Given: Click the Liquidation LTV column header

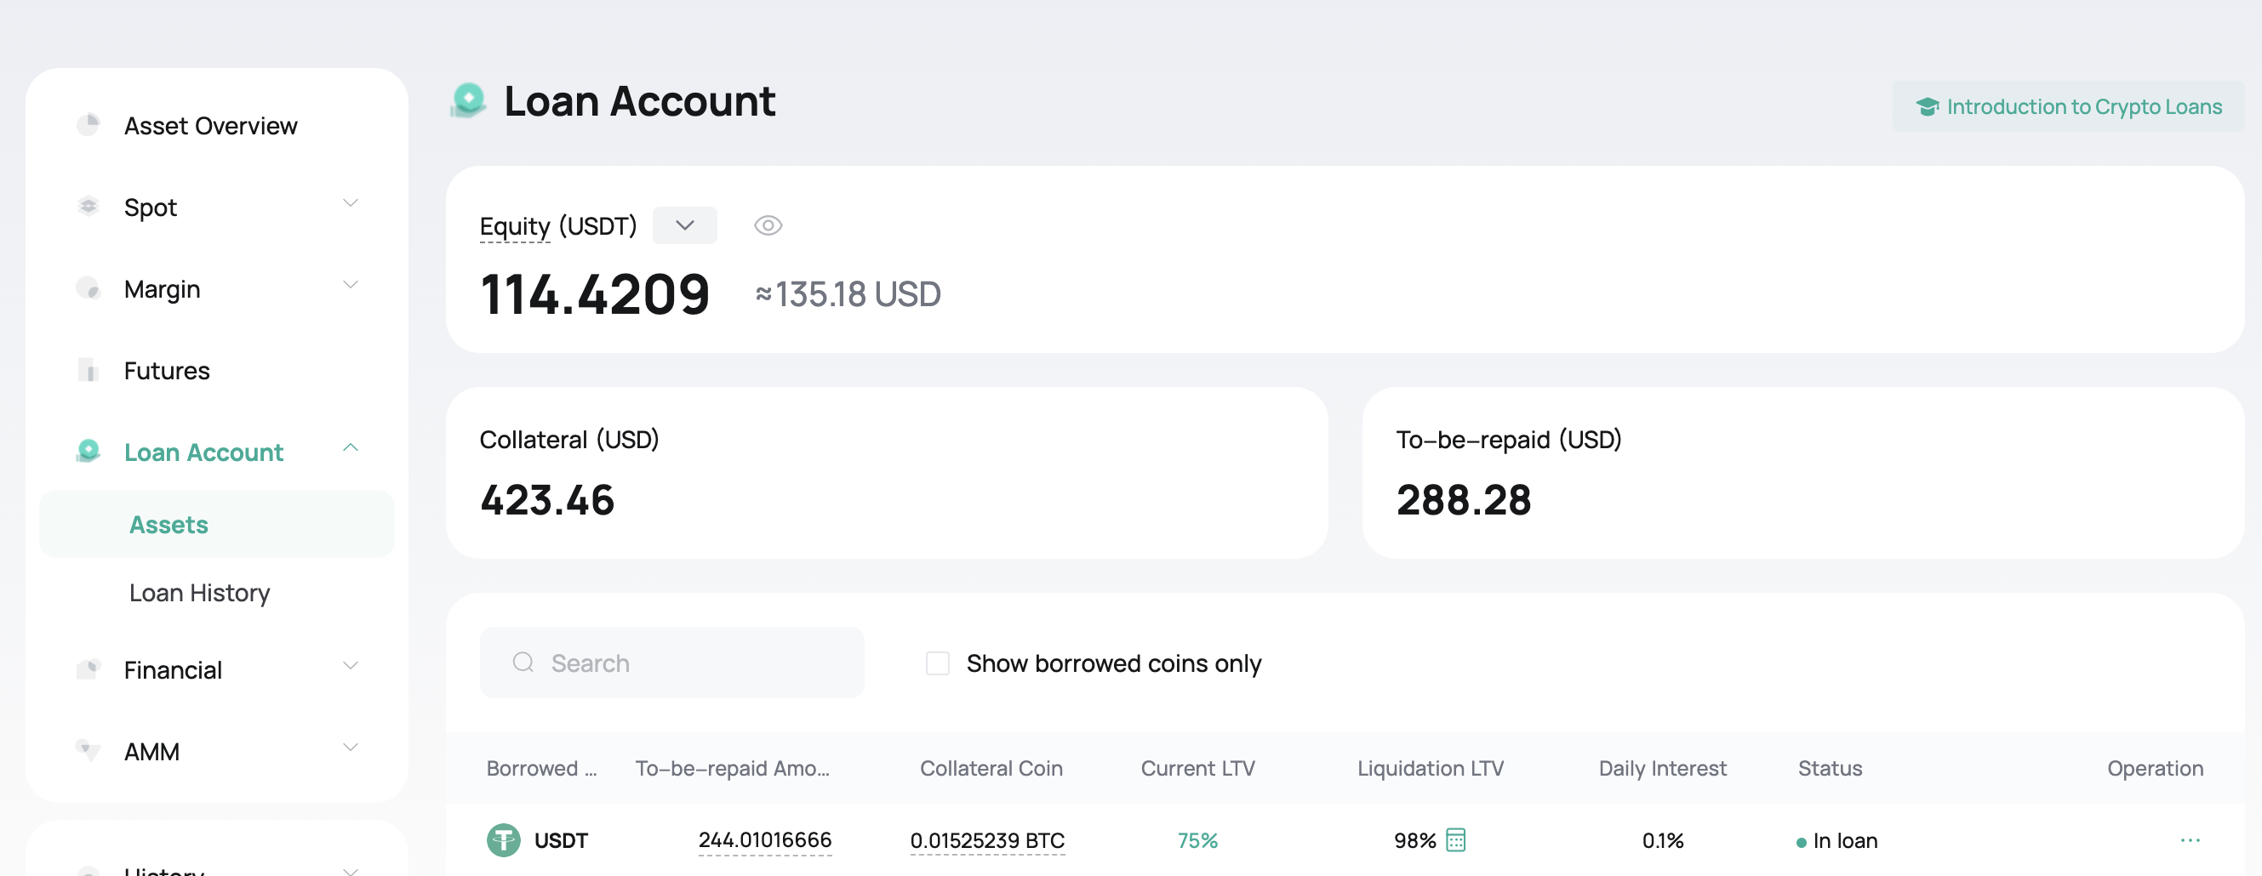Looking at the screenshot, I should (x=1430, y=768).
